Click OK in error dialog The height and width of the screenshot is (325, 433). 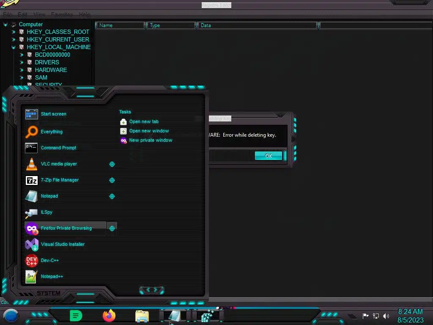point(269,156)
